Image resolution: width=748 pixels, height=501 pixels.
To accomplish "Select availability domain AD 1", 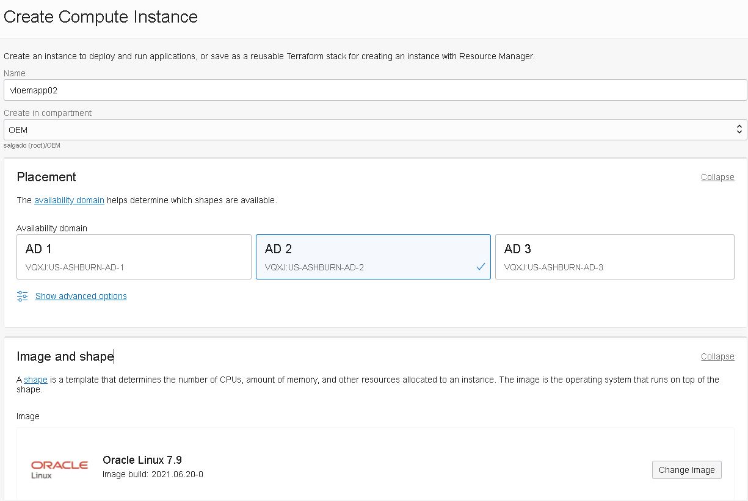I will (x=134, y=256).
